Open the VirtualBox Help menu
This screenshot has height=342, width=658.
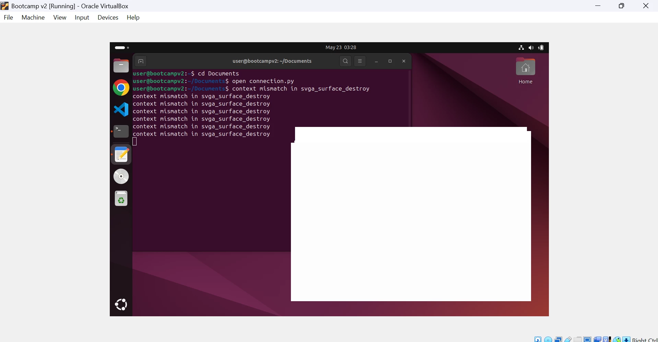tap(133, 17)
